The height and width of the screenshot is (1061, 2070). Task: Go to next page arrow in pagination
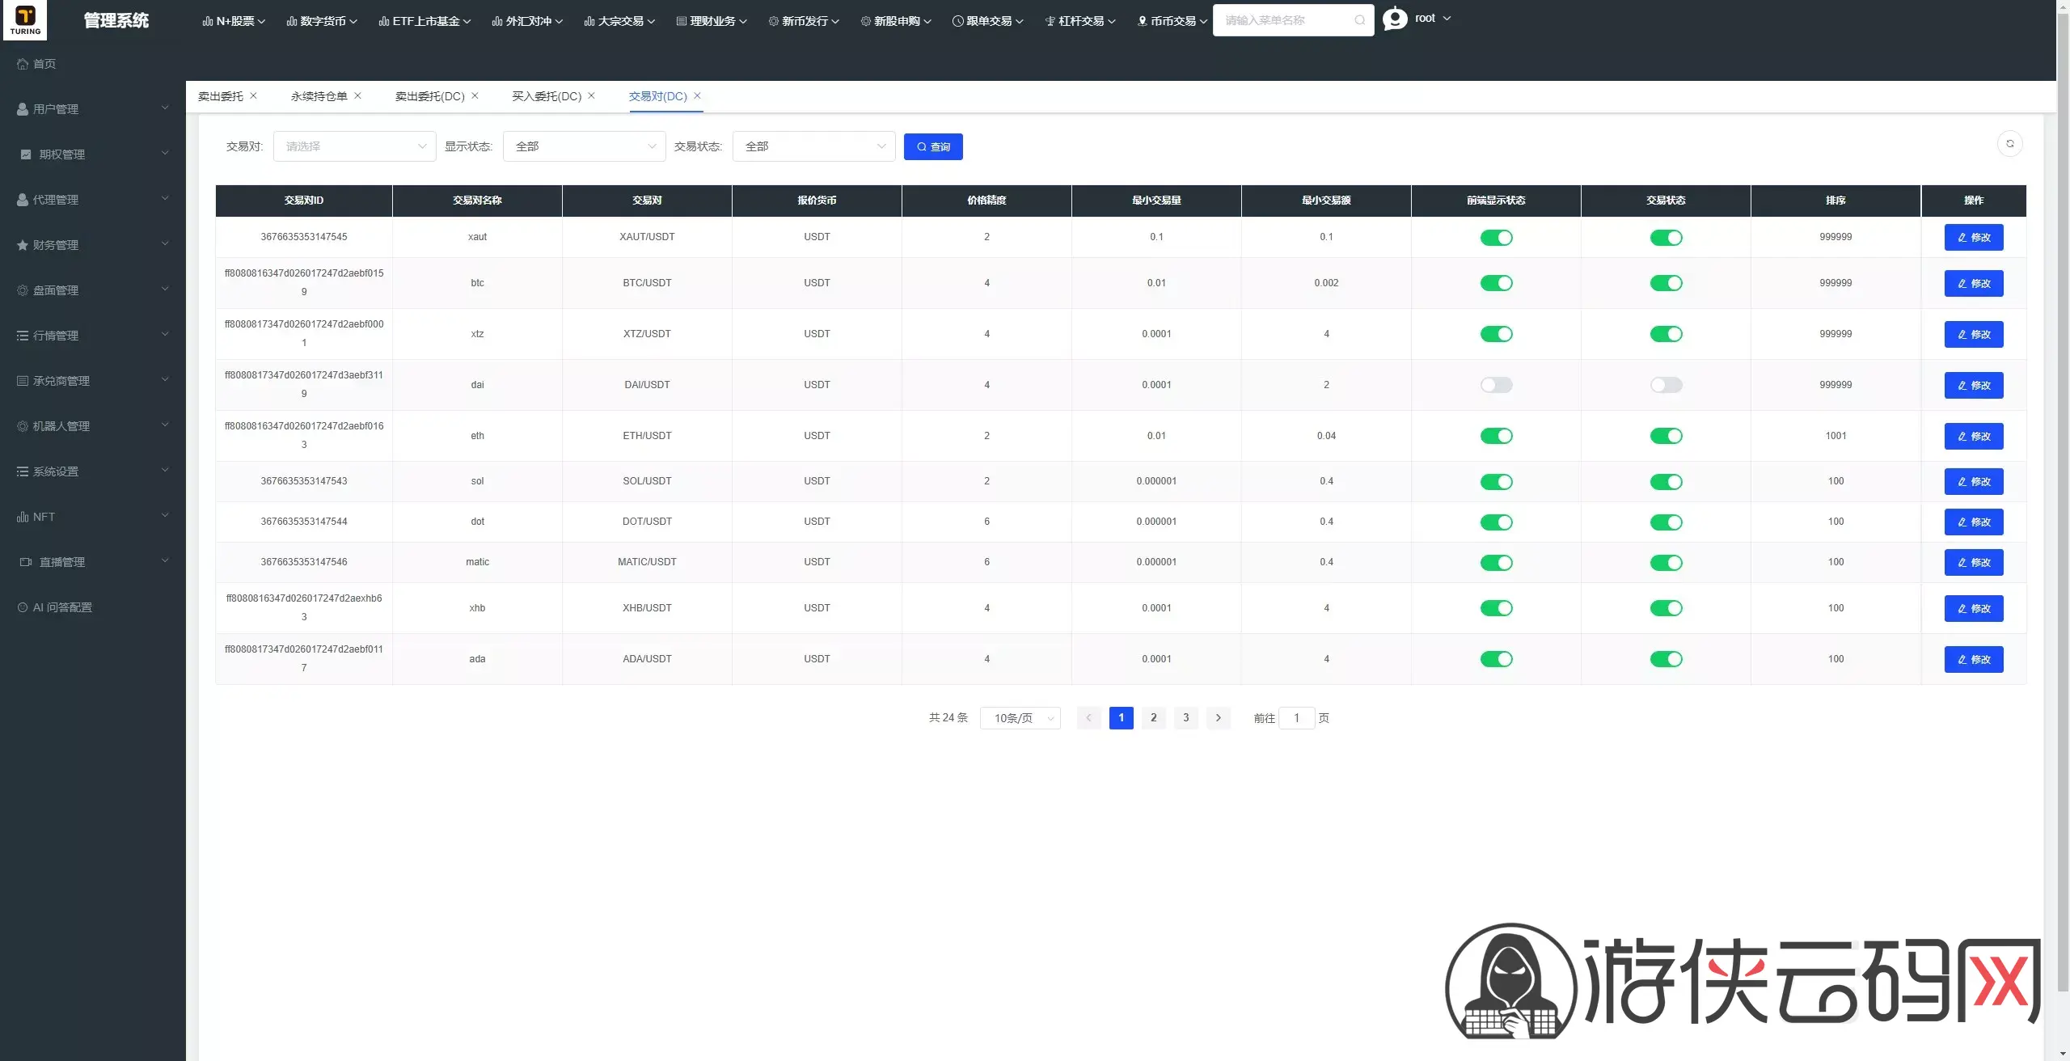[x=1218, y=718]
